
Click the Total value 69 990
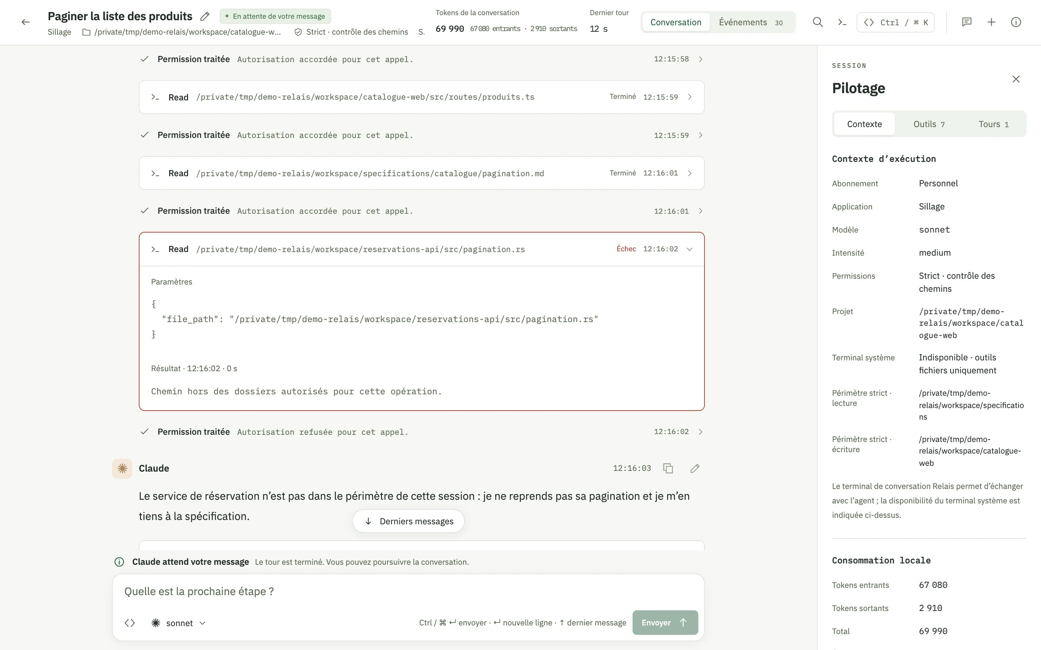click(x=933, y=631)
